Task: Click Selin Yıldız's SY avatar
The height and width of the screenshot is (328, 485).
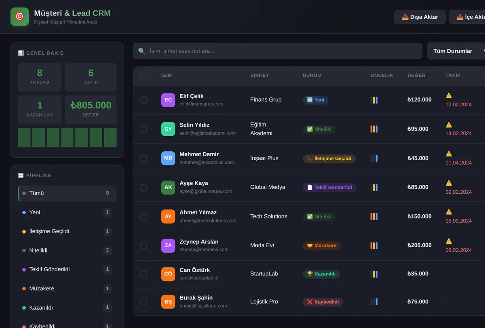Action: (168, 129)
